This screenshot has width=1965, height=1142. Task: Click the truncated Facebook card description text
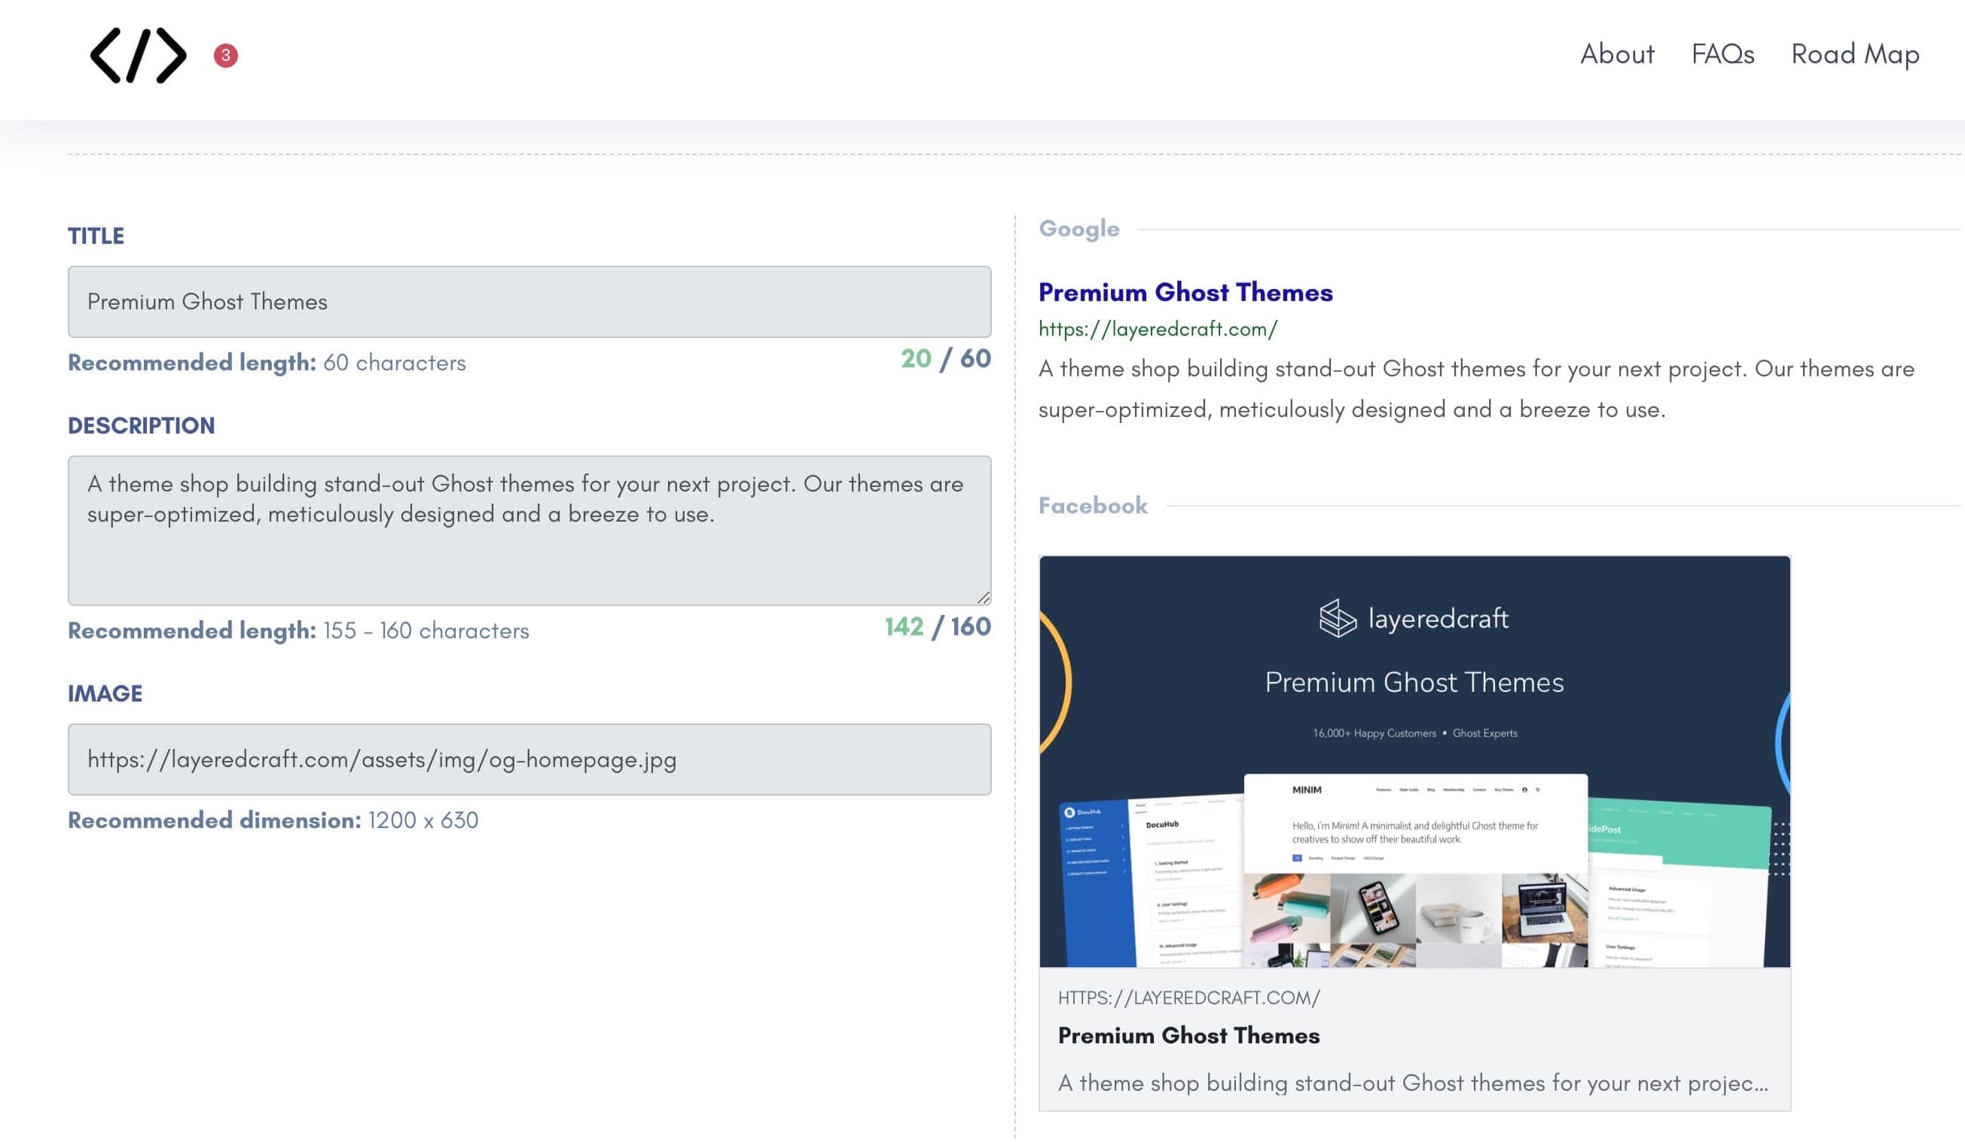(1412, 1083)
